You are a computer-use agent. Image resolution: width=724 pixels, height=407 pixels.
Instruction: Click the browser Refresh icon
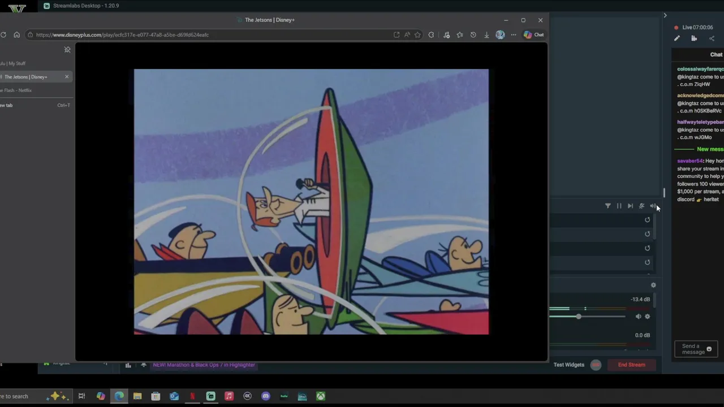point(3,34)
